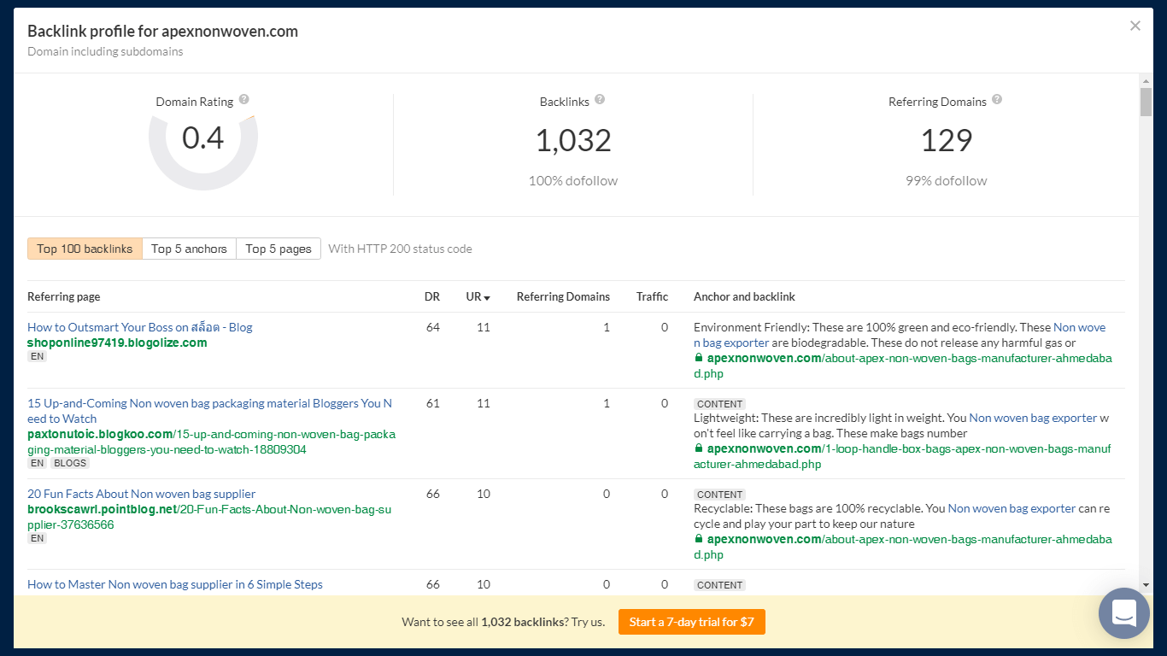Click the EN tag under blogolize.com

(x=37, y=356)
